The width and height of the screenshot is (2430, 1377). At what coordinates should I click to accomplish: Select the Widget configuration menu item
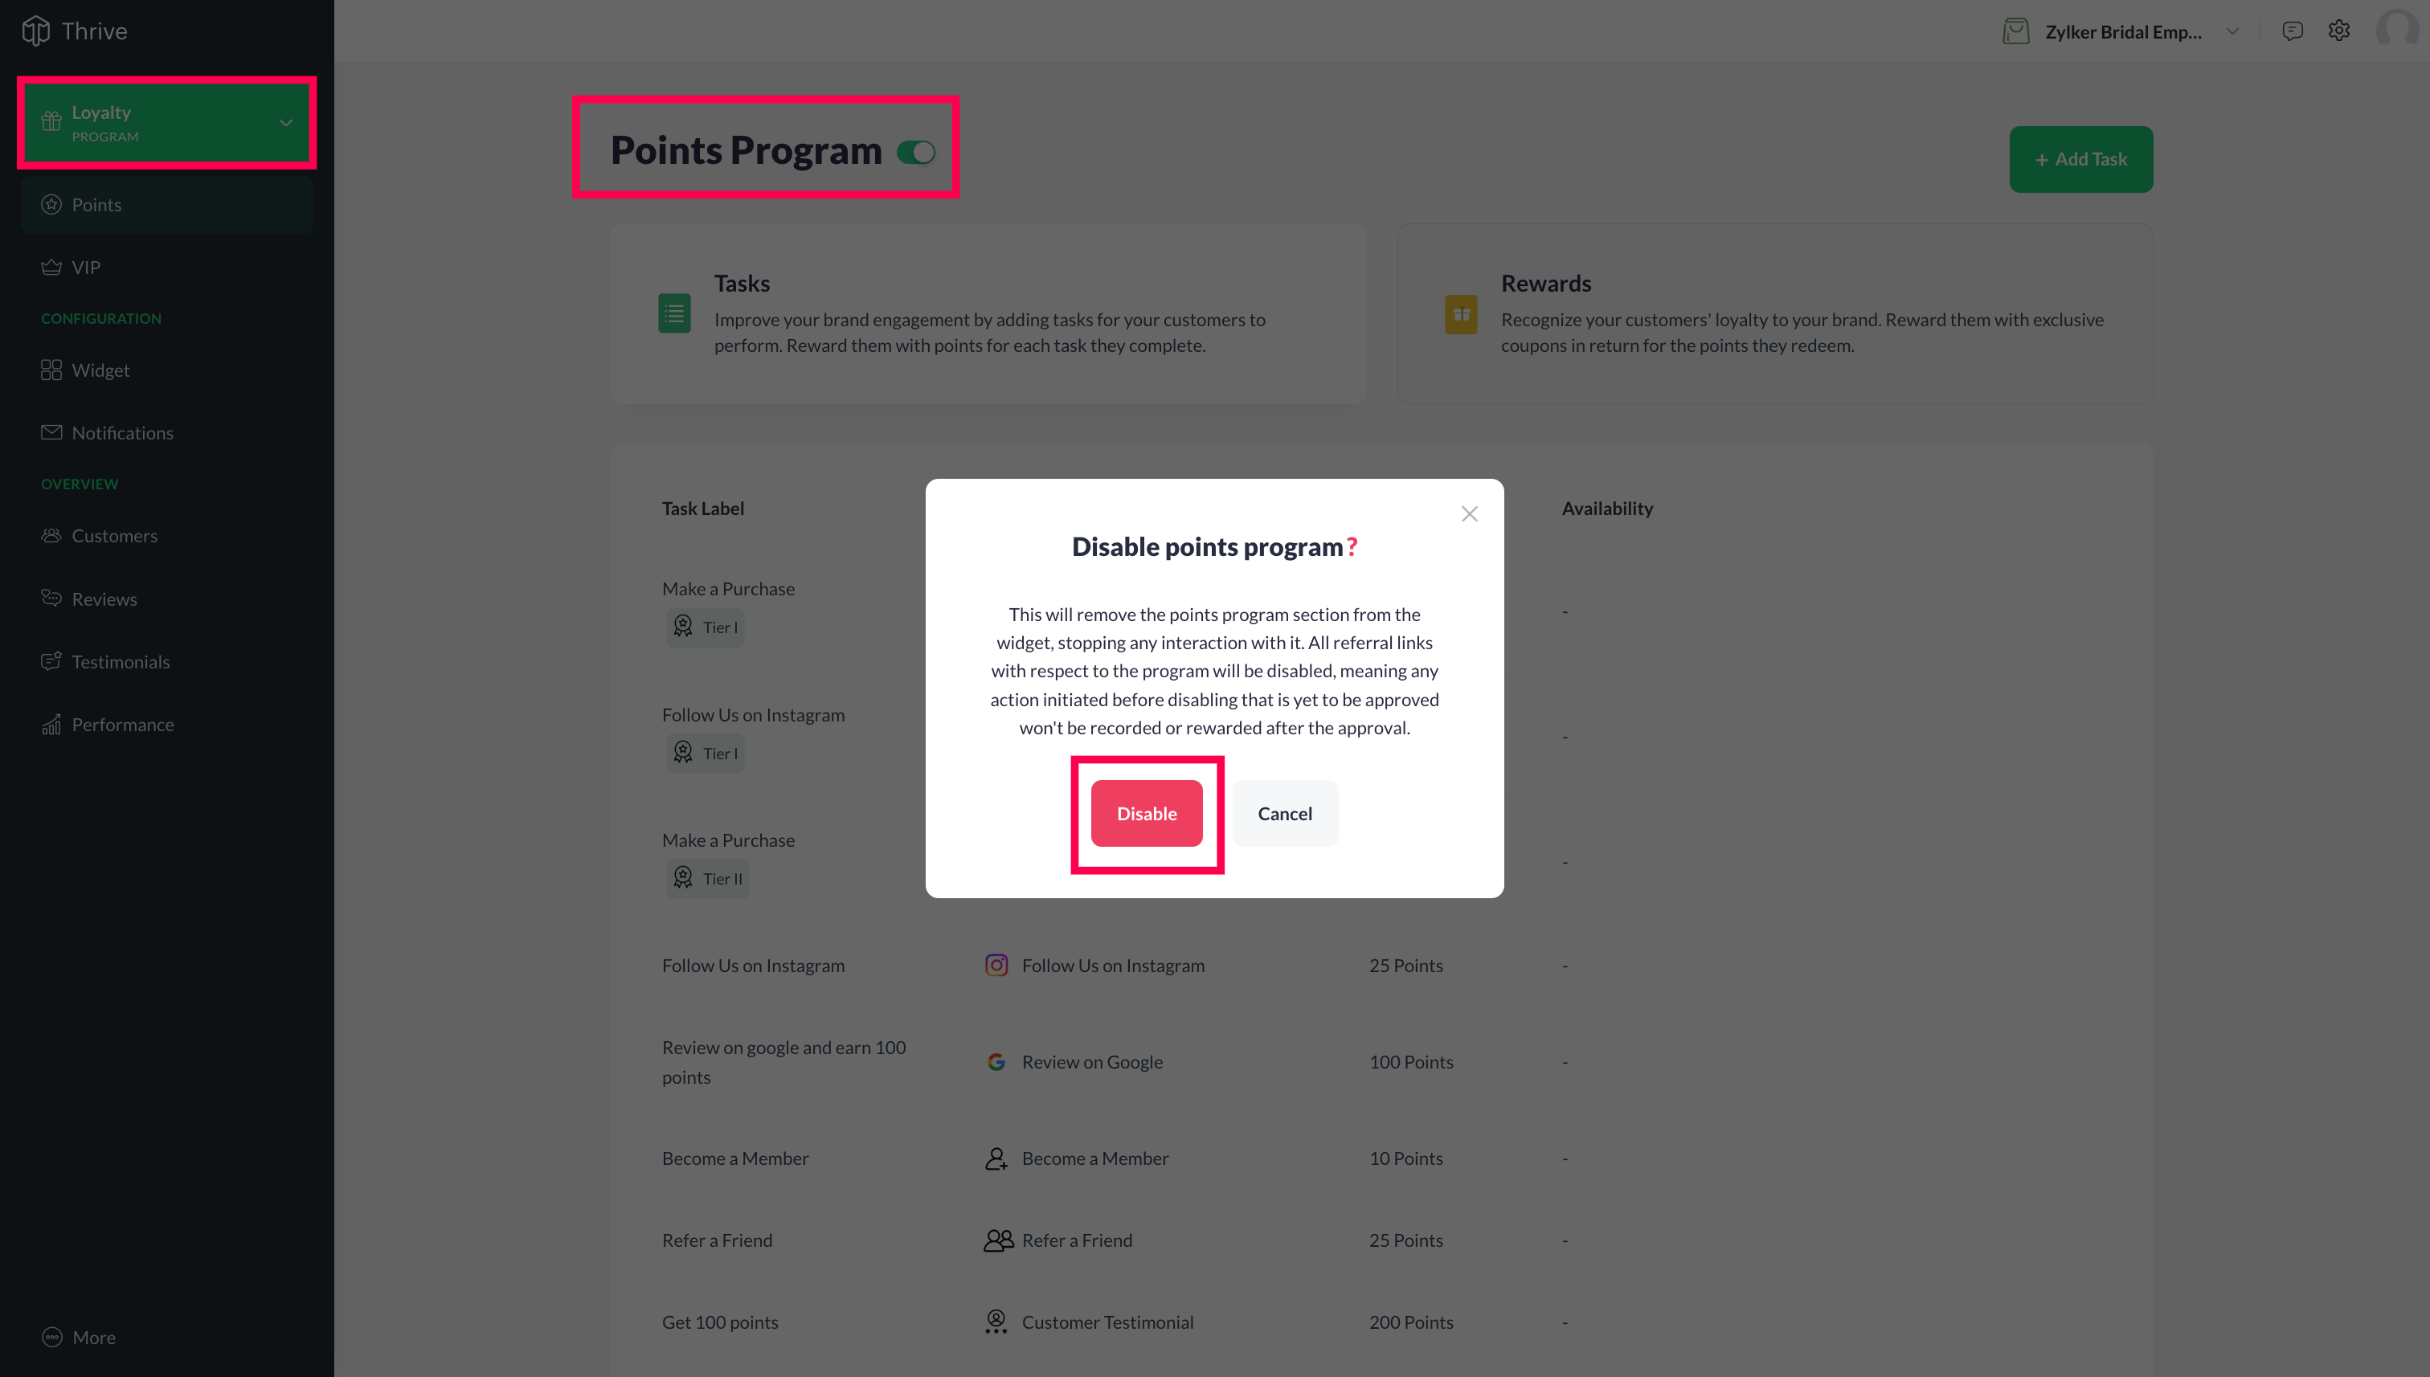pyautogui.click(x=100, y=369)
